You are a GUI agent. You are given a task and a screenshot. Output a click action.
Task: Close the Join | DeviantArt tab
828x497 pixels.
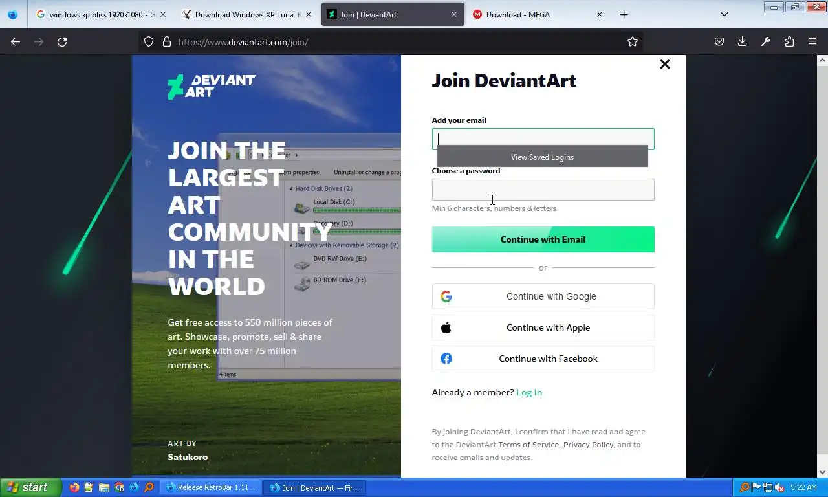[x=454, y=14]
